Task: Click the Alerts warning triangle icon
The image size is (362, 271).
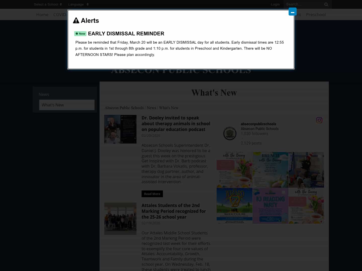Action: [76, 20]
